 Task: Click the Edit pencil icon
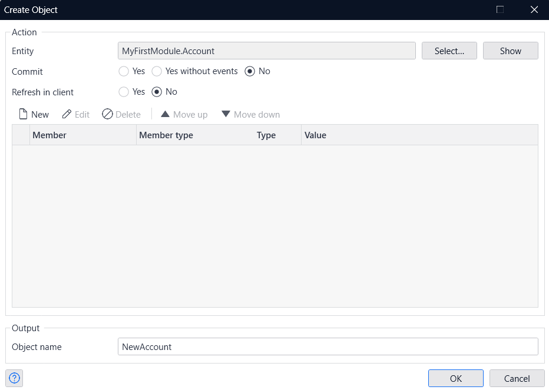pyautogui.click(x=67, y=114)
